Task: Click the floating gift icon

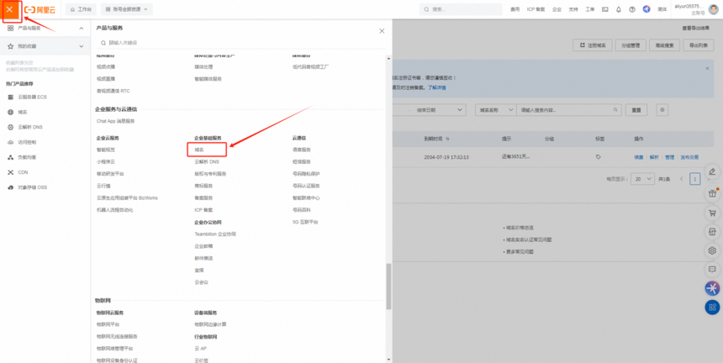Action: (712, 193)
